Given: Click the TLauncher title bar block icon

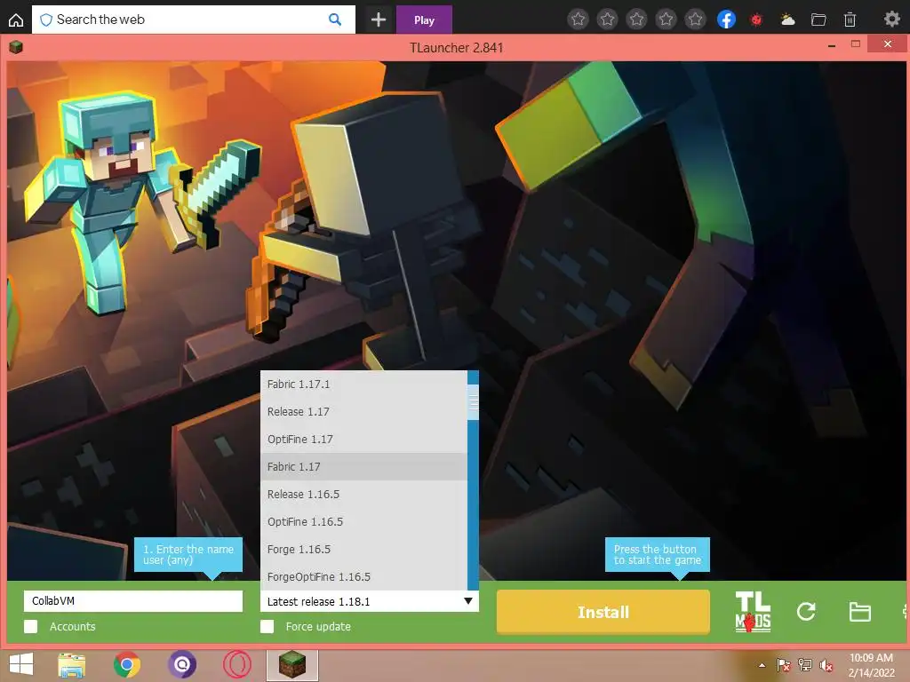Looking at the screenshot, I should (x=16, y=47).
